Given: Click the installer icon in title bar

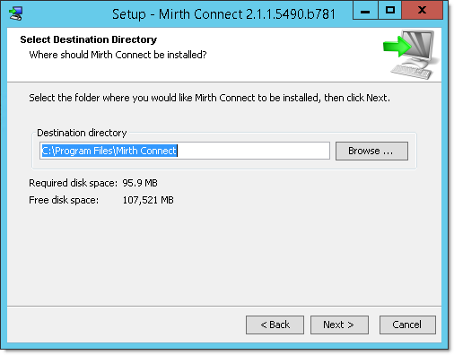Looking at the screenshot, I should (15, 13).
